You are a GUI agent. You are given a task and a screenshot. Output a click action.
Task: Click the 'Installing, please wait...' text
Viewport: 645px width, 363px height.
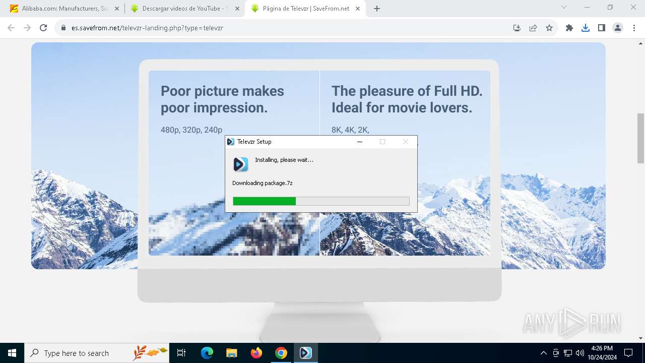[x=284, y=160]
